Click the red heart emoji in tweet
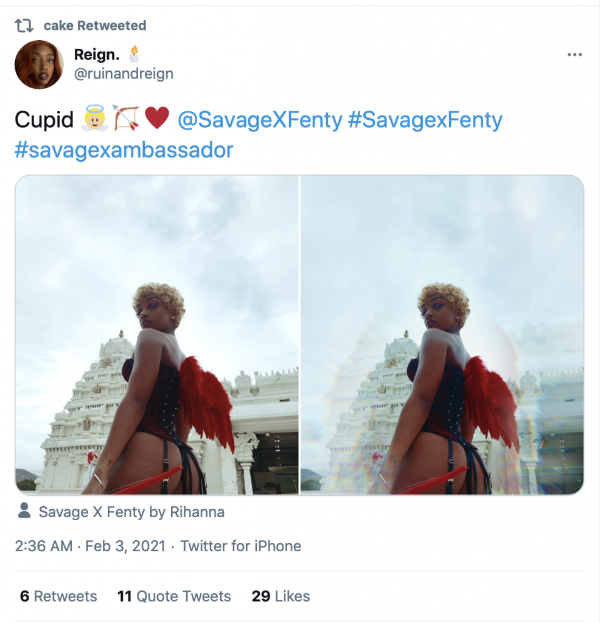 (x=157, y=119)
